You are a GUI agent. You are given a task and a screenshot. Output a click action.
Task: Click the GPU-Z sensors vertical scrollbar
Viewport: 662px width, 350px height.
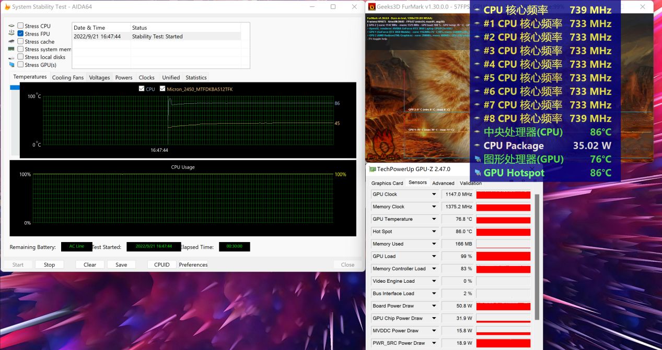click(x=537, y=256)
